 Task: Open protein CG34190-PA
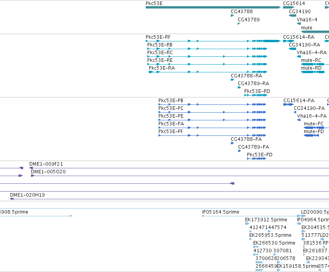pyautogui.click(x=309, y=108)
